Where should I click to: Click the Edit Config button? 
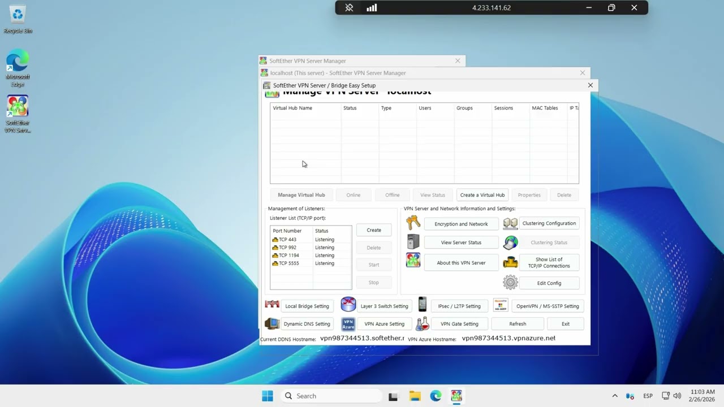[x=549, y=283]
